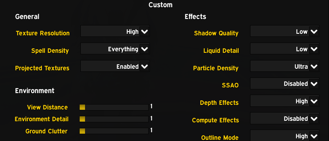Screen dimensions: 329x141
Task: Open the Projected Textures dropdown arrow
Action: (144, 67)
